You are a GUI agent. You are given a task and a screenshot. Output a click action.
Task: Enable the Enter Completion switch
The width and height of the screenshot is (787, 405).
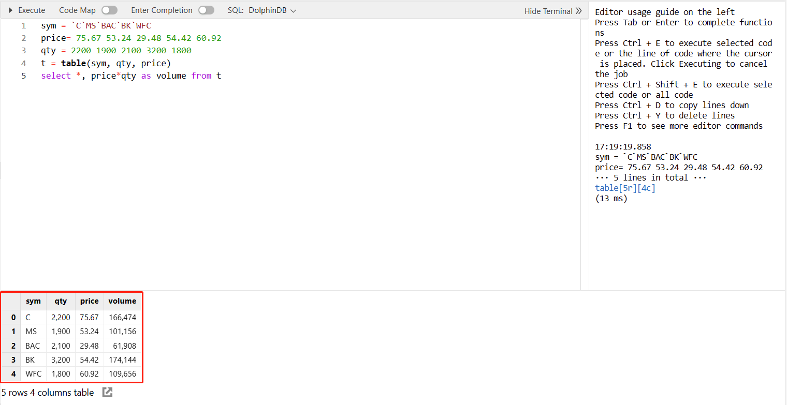[x=206, y=10]
